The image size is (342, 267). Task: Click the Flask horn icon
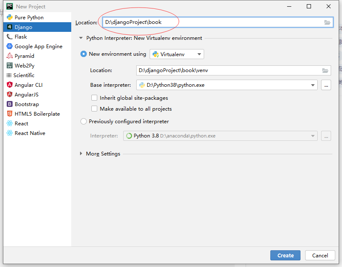(10, 36)
